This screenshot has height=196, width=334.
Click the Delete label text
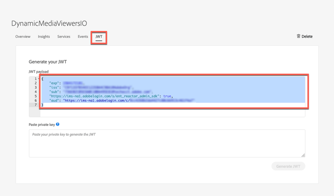click(307, 36)
